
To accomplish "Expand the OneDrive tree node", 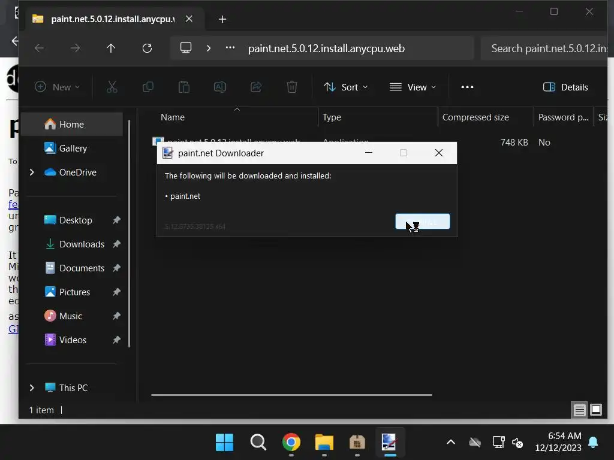I will click(x=32, y=172).
